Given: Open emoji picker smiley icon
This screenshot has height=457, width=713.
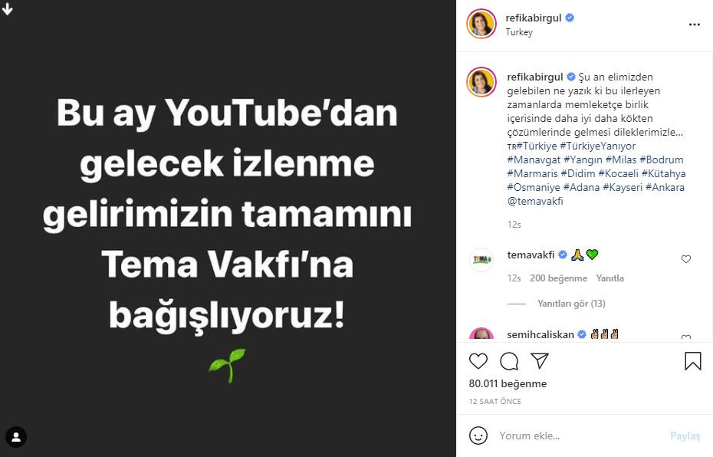Looking at the screenshot, I should click(x=478, y=436).
